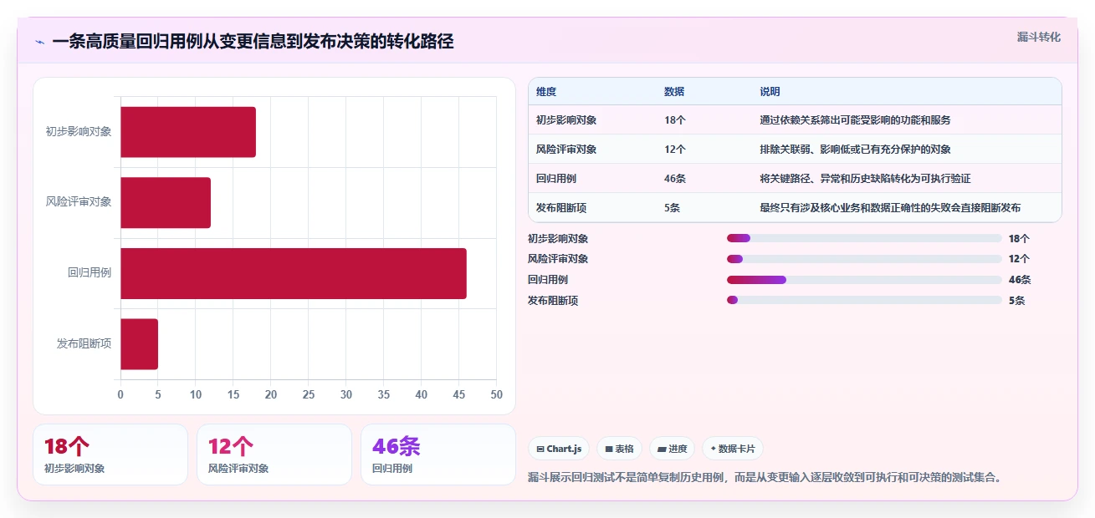This screenshot has width=1095, height=518.
Task: Click table value 12个
Action: (x=675, y=150)
